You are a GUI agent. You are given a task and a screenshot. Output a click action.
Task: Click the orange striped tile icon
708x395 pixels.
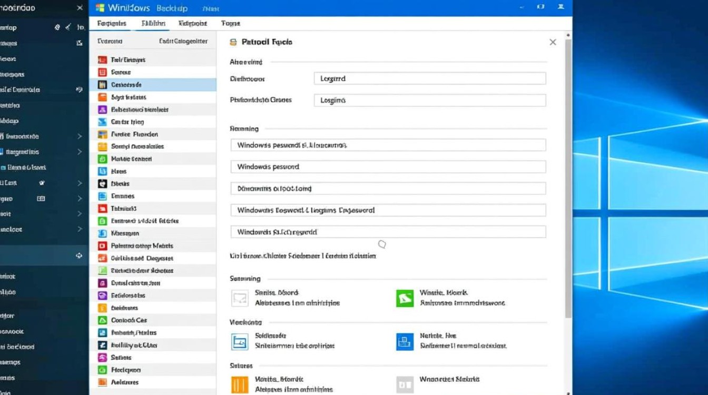pyautogui.click(x=240, y=384)
